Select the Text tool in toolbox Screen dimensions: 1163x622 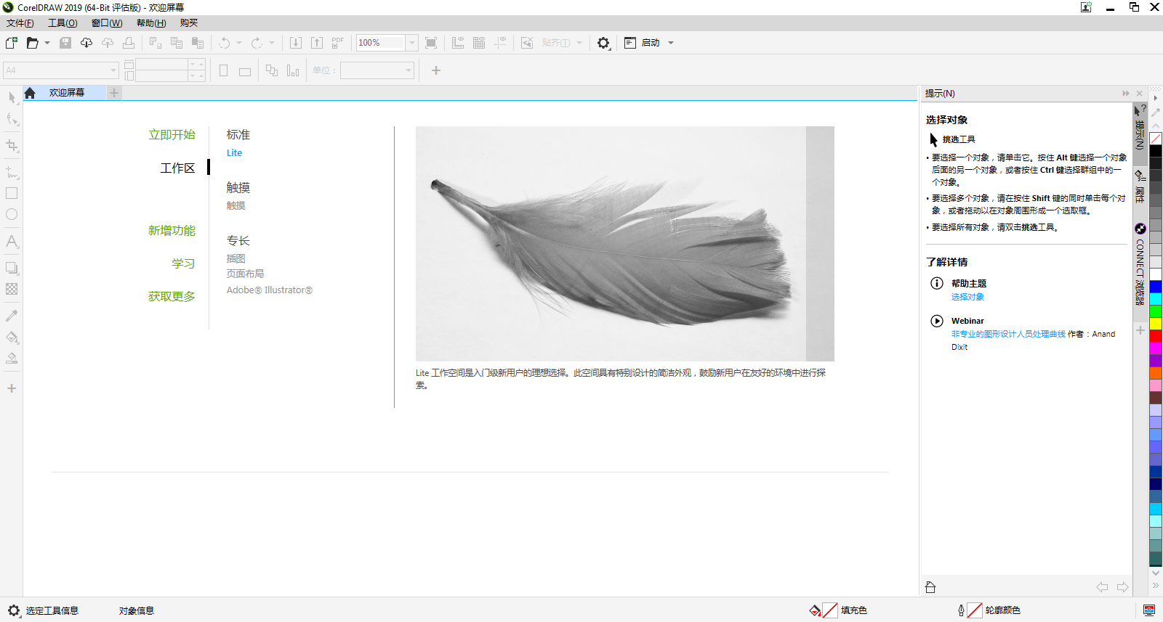coord(12,242)
